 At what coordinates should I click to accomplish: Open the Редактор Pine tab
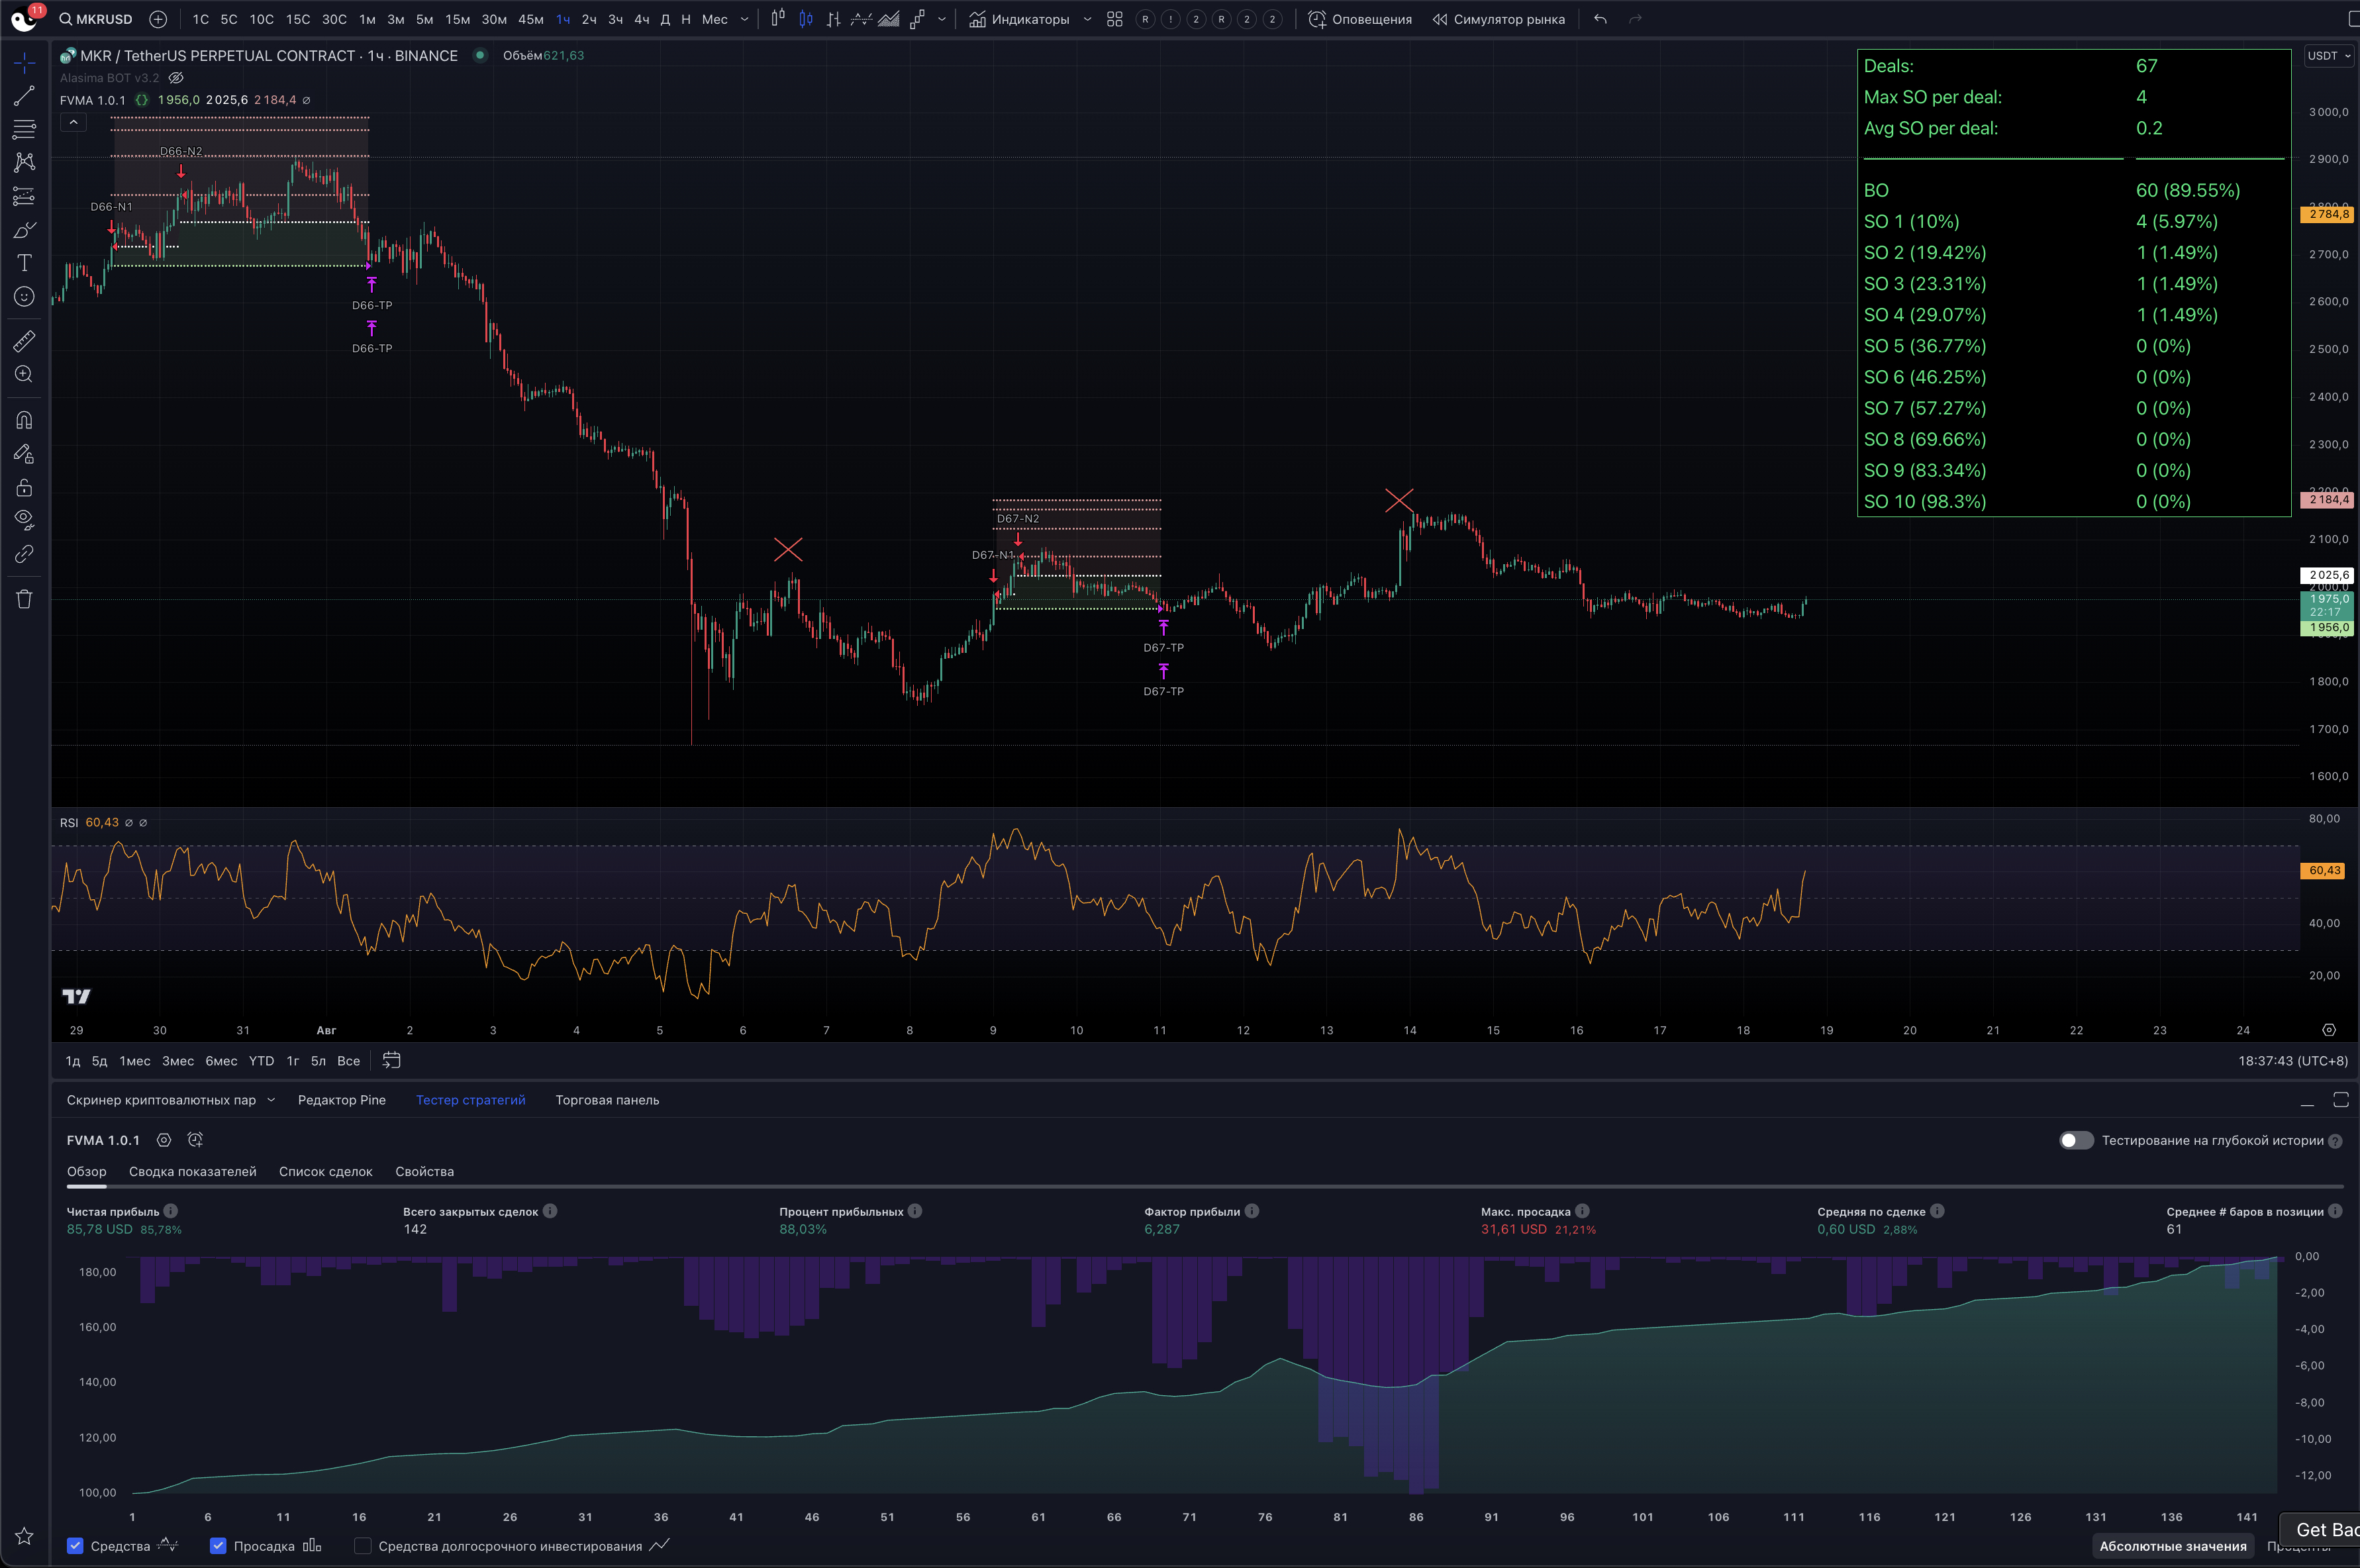pos(341,1100)
